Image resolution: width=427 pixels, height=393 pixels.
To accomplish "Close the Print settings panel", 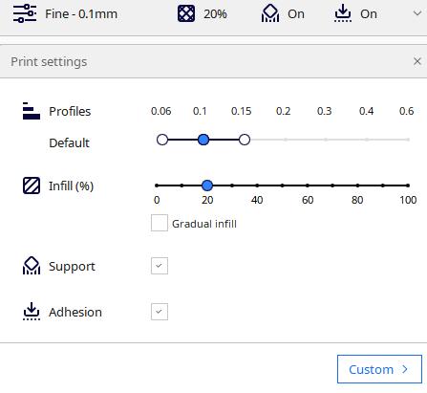I will 417,61.
